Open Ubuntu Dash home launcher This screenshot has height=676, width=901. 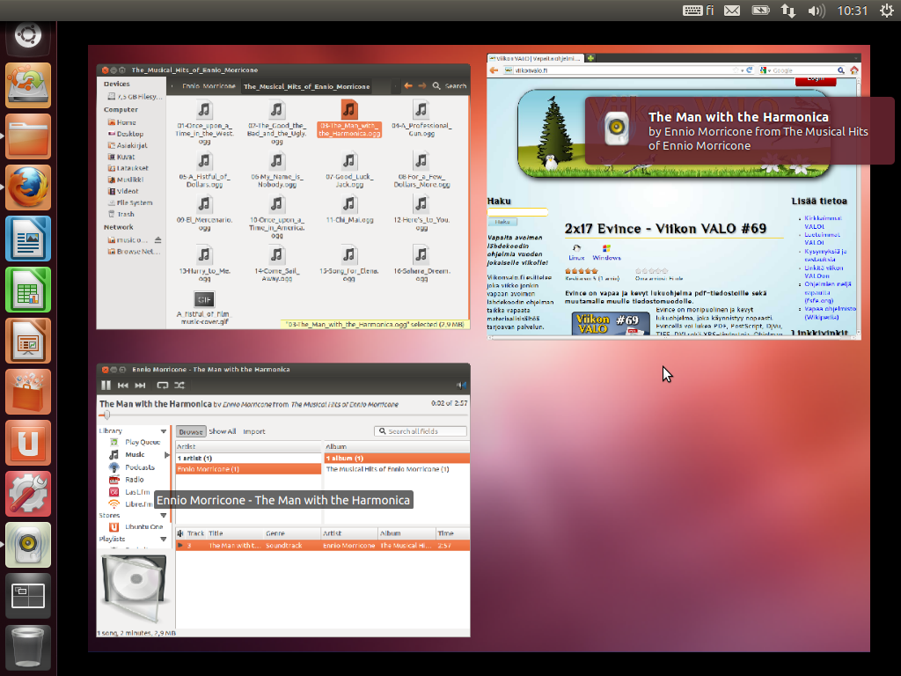coord(27,35)
